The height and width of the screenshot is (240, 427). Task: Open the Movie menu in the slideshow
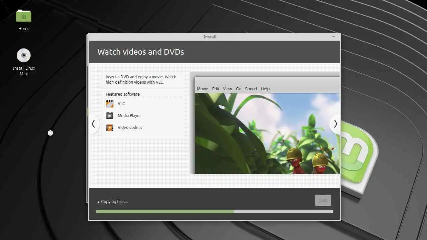point(202,89)
